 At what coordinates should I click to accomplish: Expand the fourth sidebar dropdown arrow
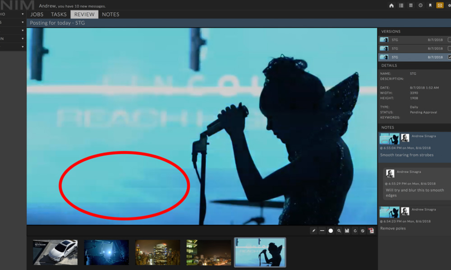coord(23,39)
